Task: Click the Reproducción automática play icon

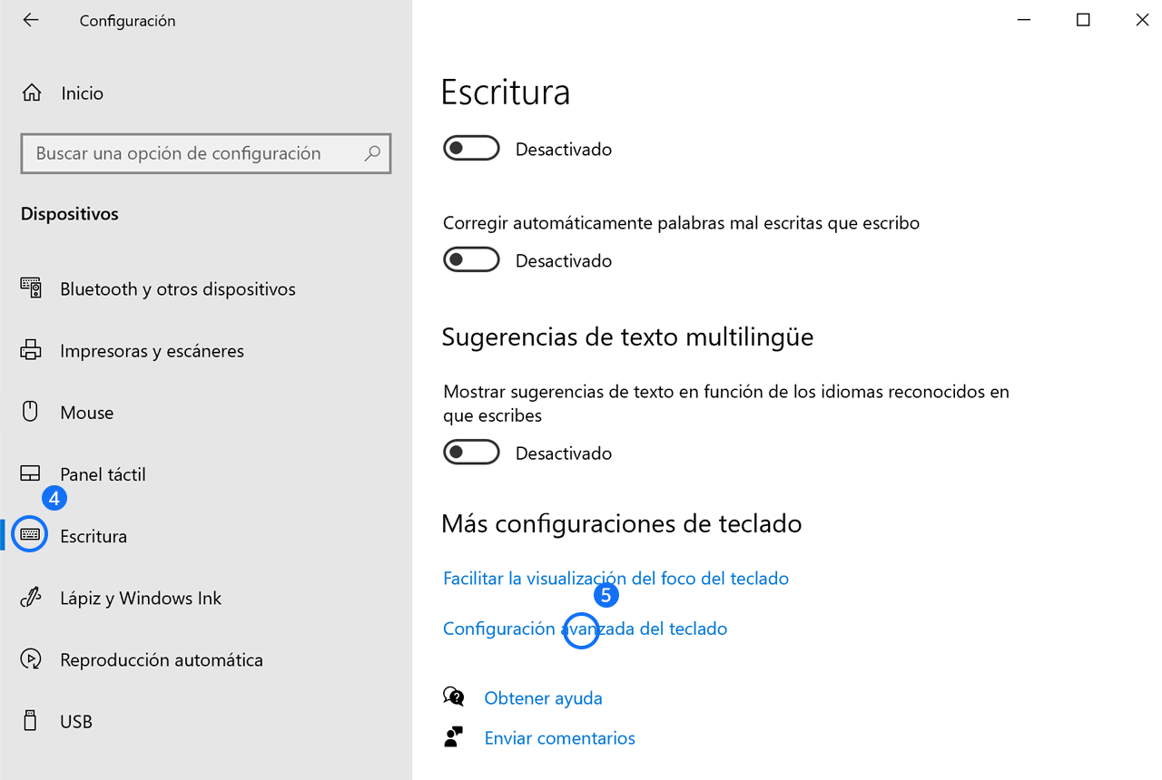Action: tap(31, 659)
